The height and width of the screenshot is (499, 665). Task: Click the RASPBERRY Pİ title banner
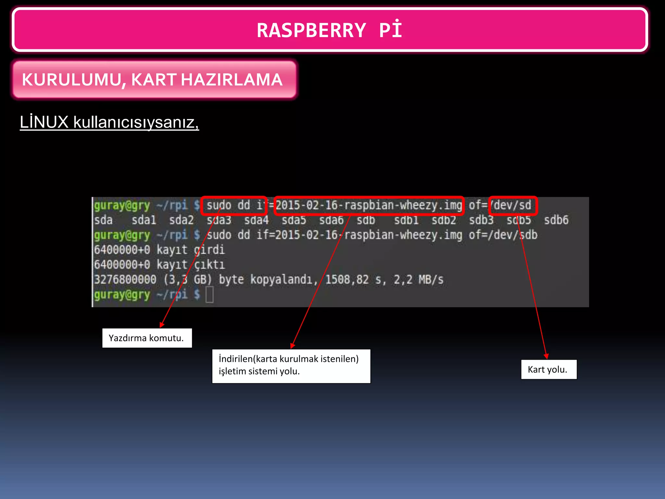pos(330,30)
